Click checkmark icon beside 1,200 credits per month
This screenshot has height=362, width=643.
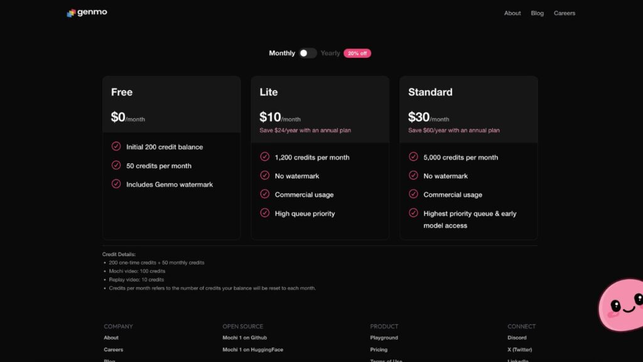[265, 157]
